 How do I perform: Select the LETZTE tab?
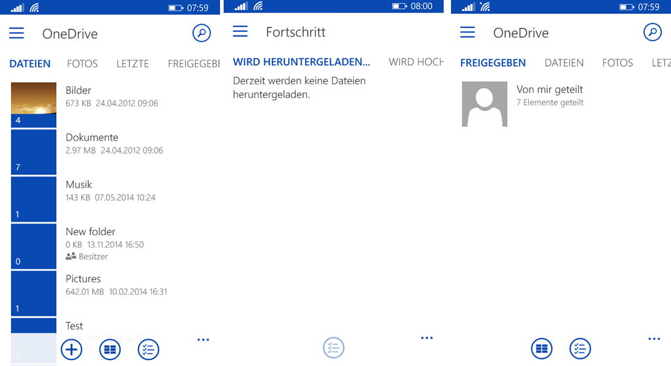(133, 63)
